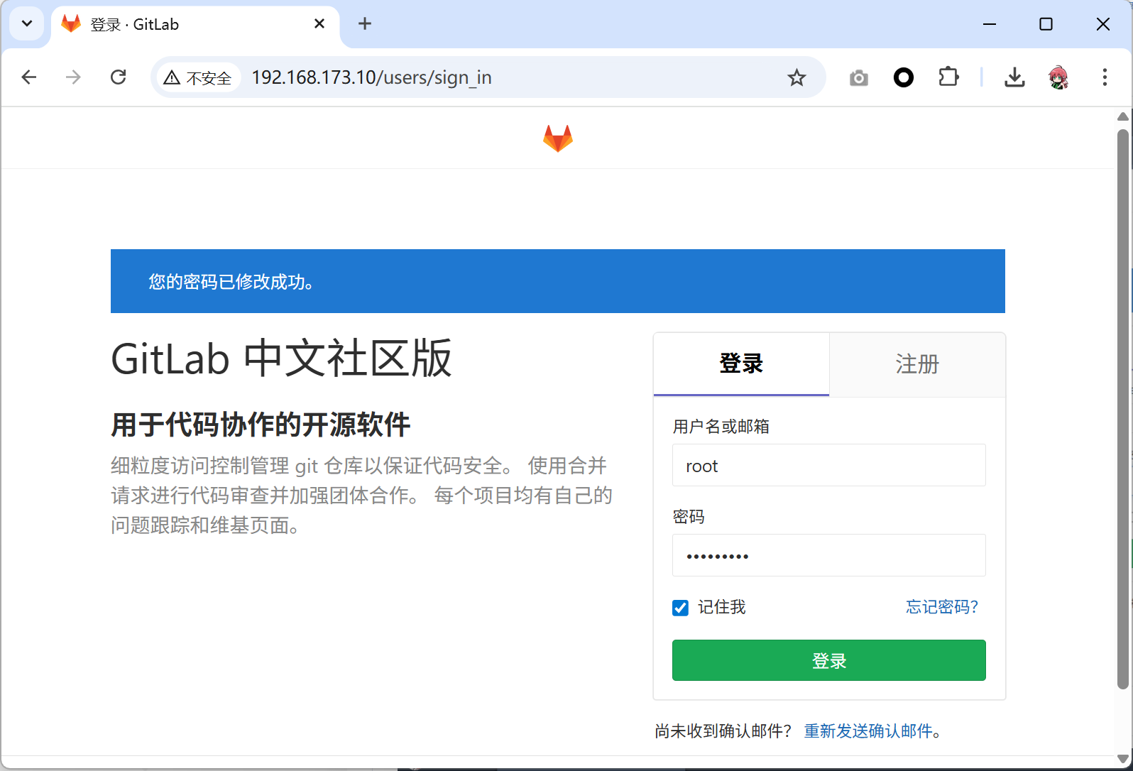Select the 登录 tab
This screenshot has width=1133, height=771.
[x=740, y=364]
